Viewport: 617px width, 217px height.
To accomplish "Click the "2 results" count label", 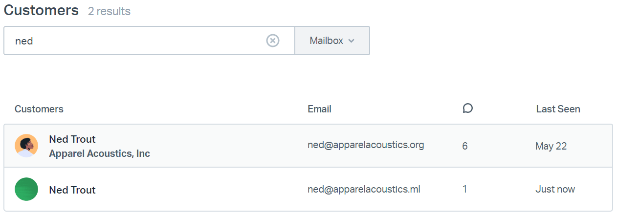I will point(109,11).
